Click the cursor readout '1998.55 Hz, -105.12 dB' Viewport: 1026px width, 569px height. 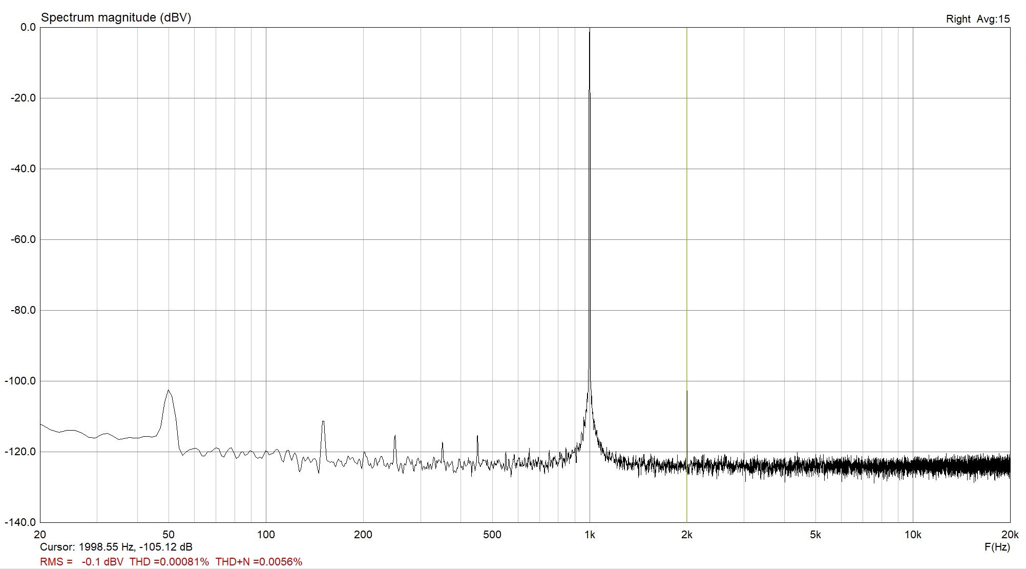click(x=135, y=547)
